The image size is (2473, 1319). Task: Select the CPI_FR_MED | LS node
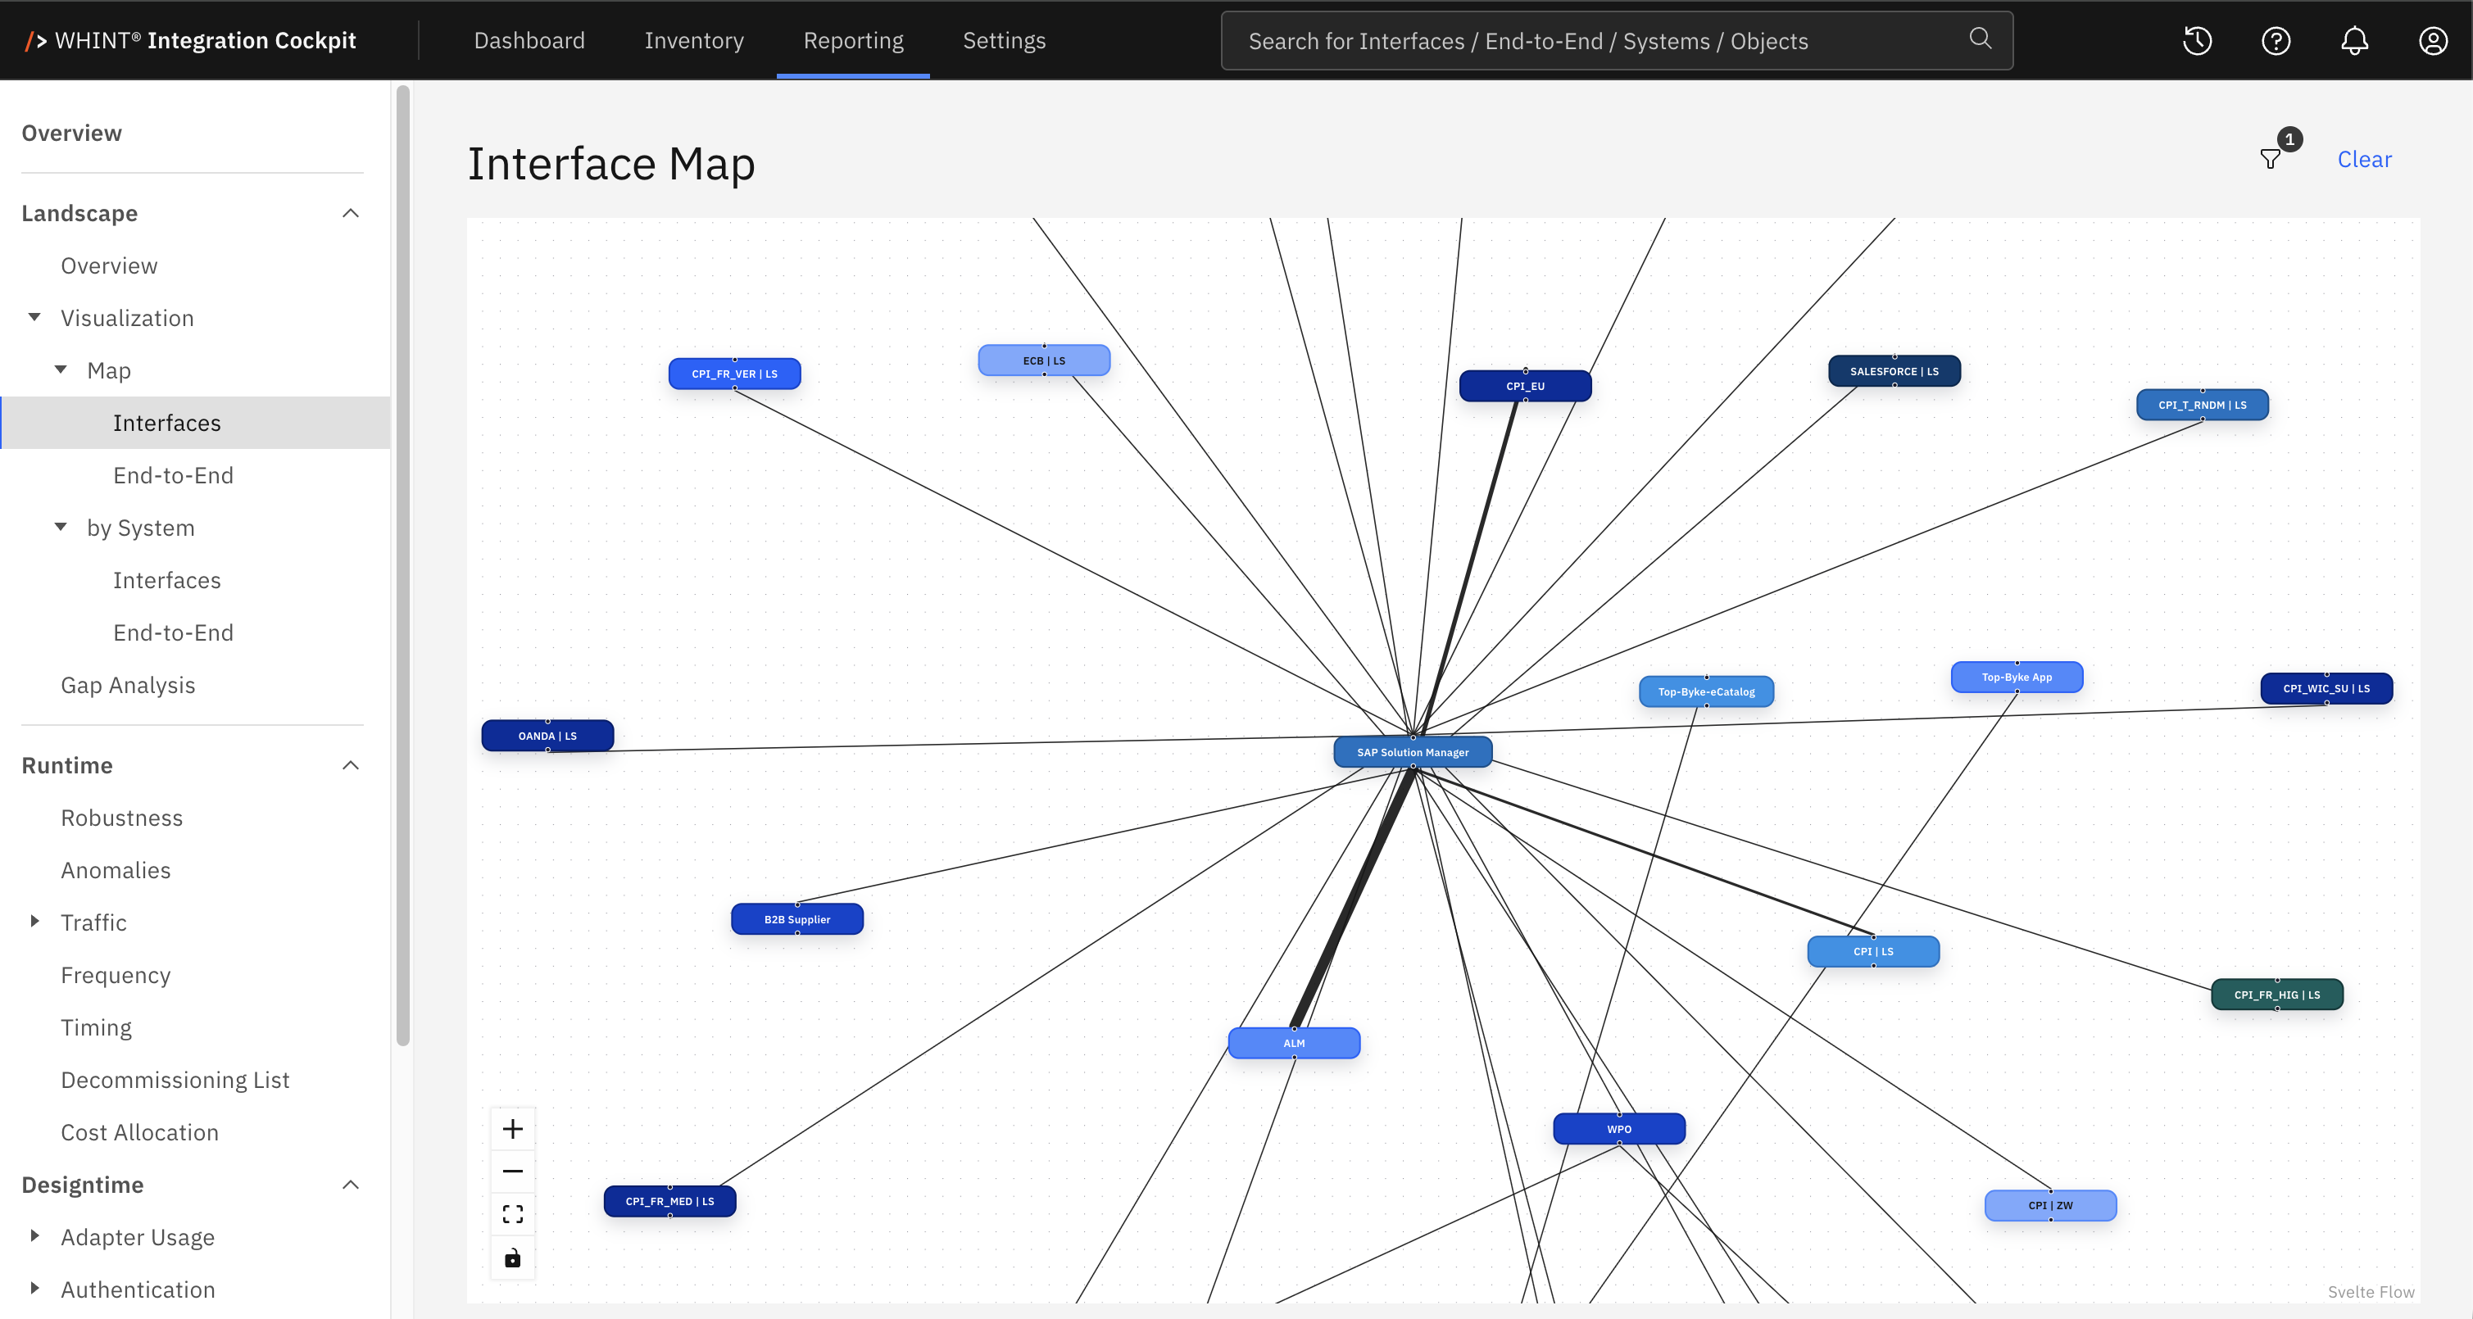[669, 1201]
